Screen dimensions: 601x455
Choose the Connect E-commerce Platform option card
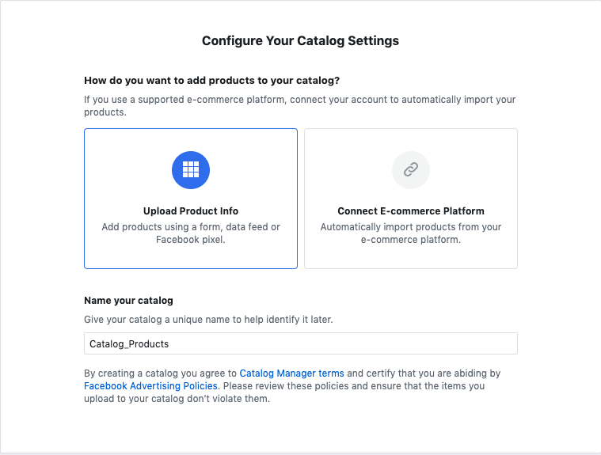coord(410,253)
